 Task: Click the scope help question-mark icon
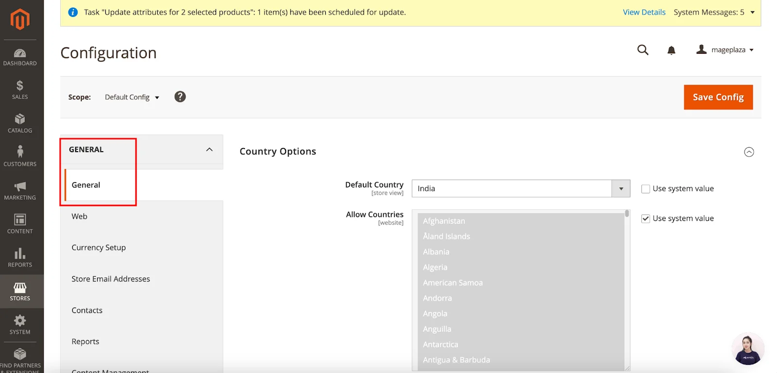point(180,97)
